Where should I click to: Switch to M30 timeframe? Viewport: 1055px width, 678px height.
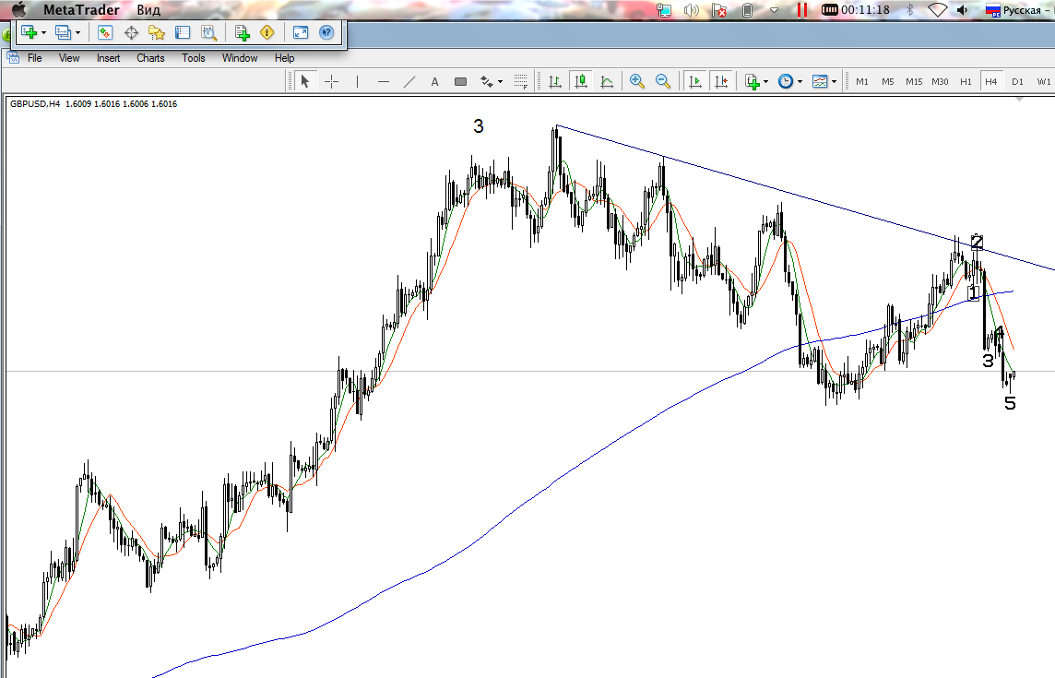(x=940, y=81)
